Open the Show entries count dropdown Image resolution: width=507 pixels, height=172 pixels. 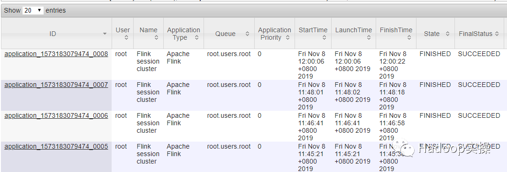[33, 10]
